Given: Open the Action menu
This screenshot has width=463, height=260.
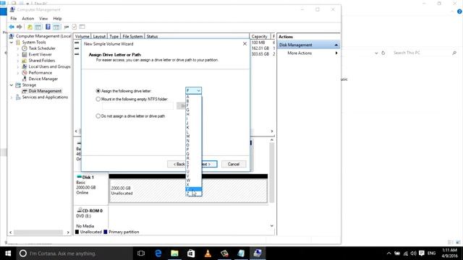Looking at the screenshot, I should 28,19.
